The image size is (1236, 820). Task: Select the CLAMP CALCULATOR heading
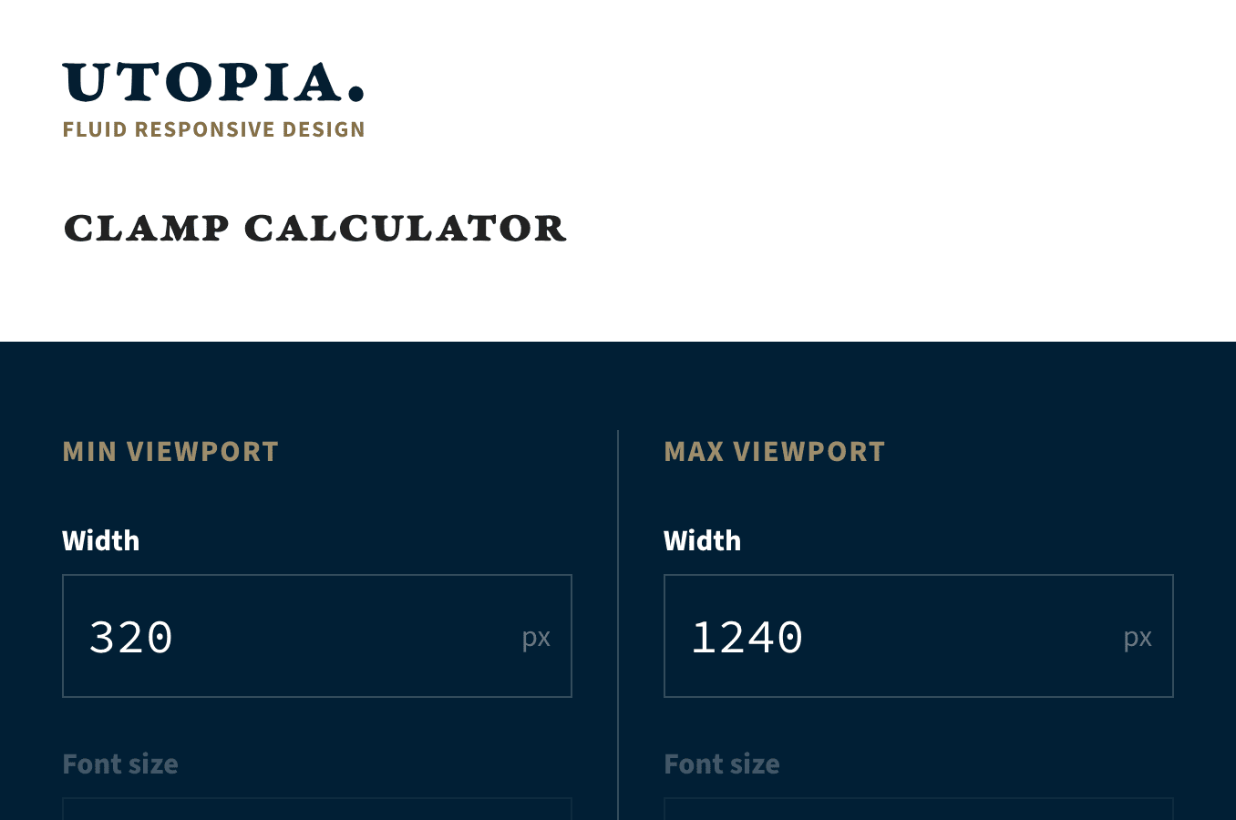click(x=314, y=229)
